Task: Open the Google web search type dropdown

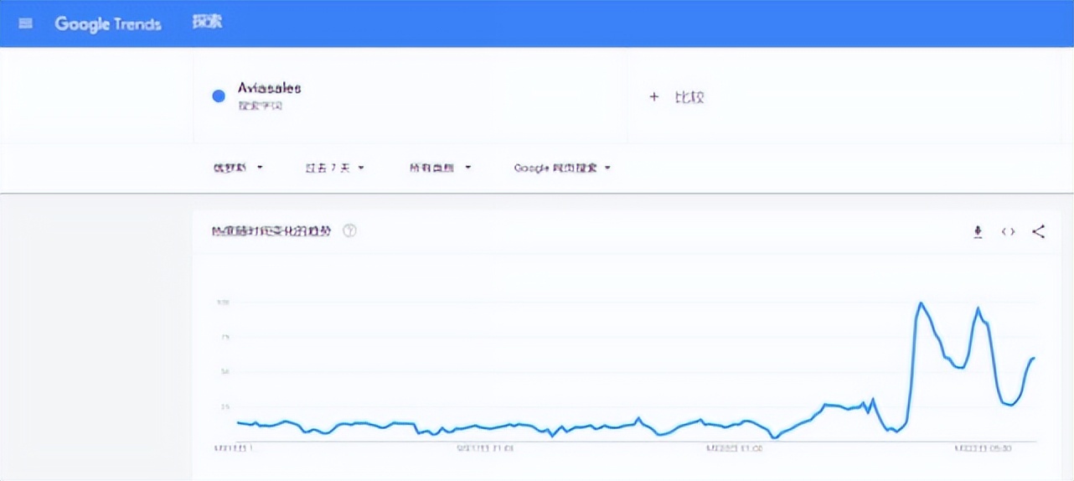Action: pyautogui.click(x=562, y=168)
